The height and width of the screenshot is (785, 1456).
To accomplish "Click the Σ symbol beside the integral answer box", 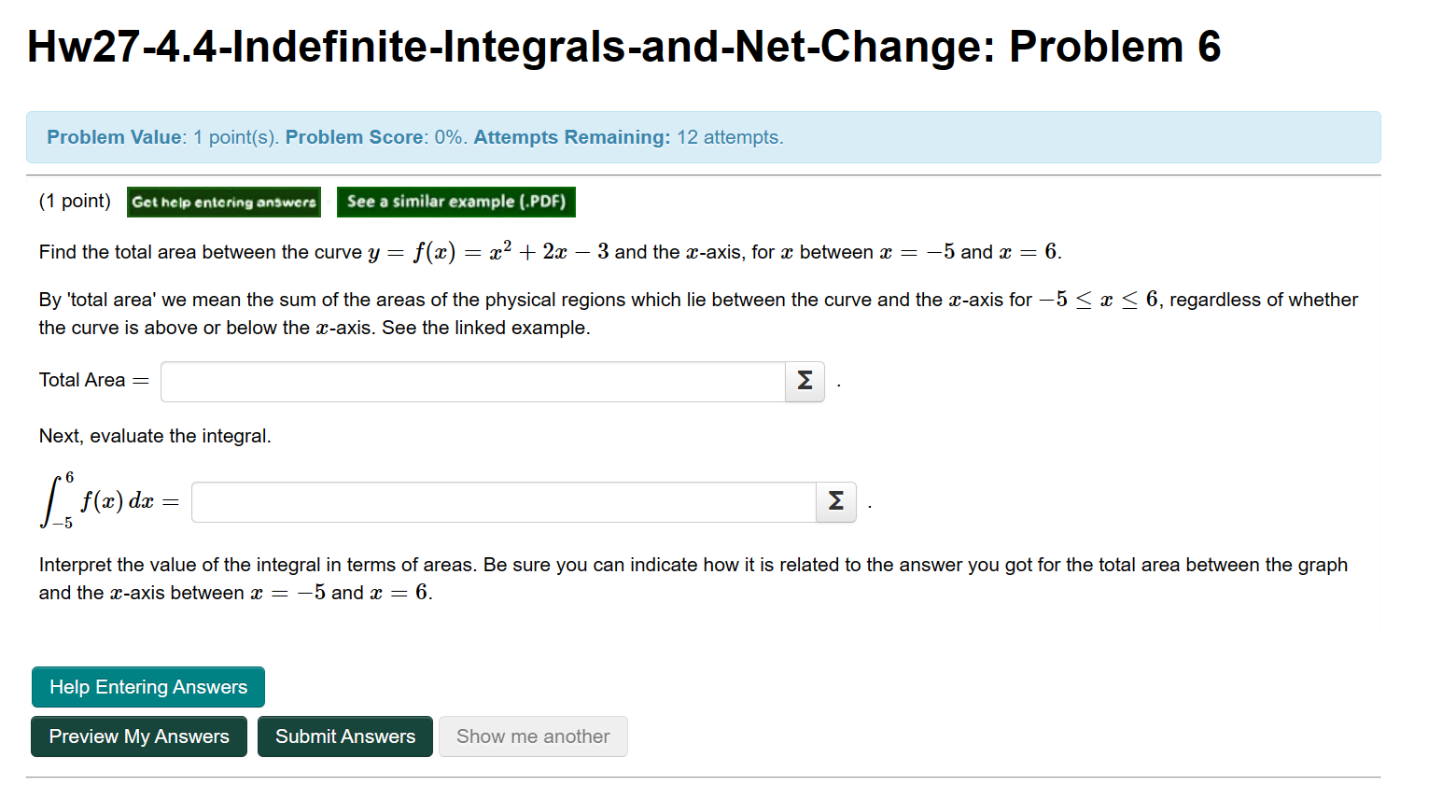I will pos(835,501).
